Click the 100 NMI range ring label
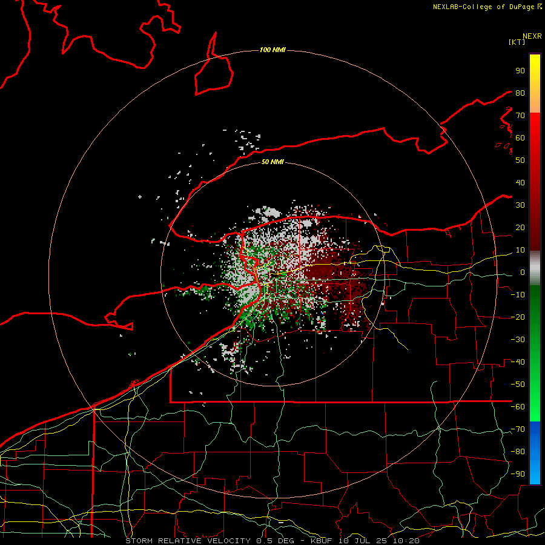The image size is (545, 545). pyautogui.click(x=272, y=50)
